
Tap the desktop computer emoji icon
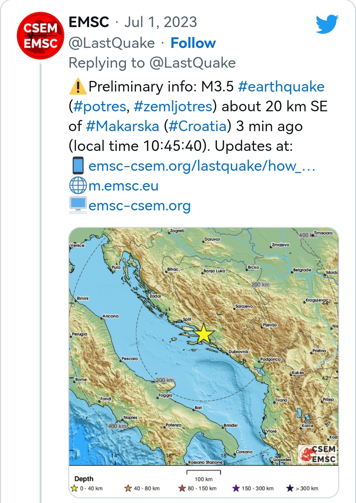pos(78,205)
